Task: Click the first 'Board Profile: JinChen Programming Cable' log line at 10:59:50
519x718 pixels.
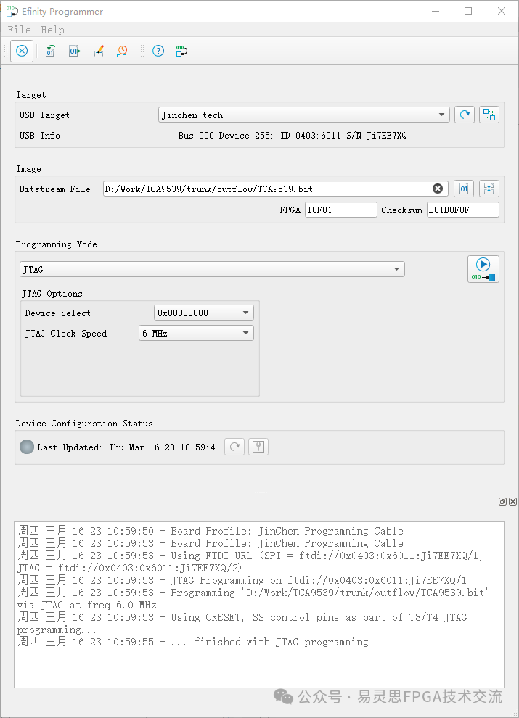Action: [x=211, y=531]
